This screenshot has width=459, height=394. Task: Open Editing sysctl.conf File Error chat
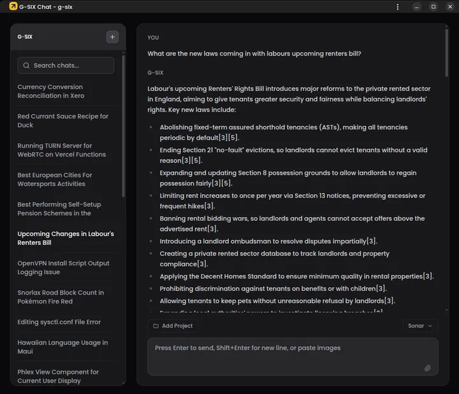coord(66,322)
